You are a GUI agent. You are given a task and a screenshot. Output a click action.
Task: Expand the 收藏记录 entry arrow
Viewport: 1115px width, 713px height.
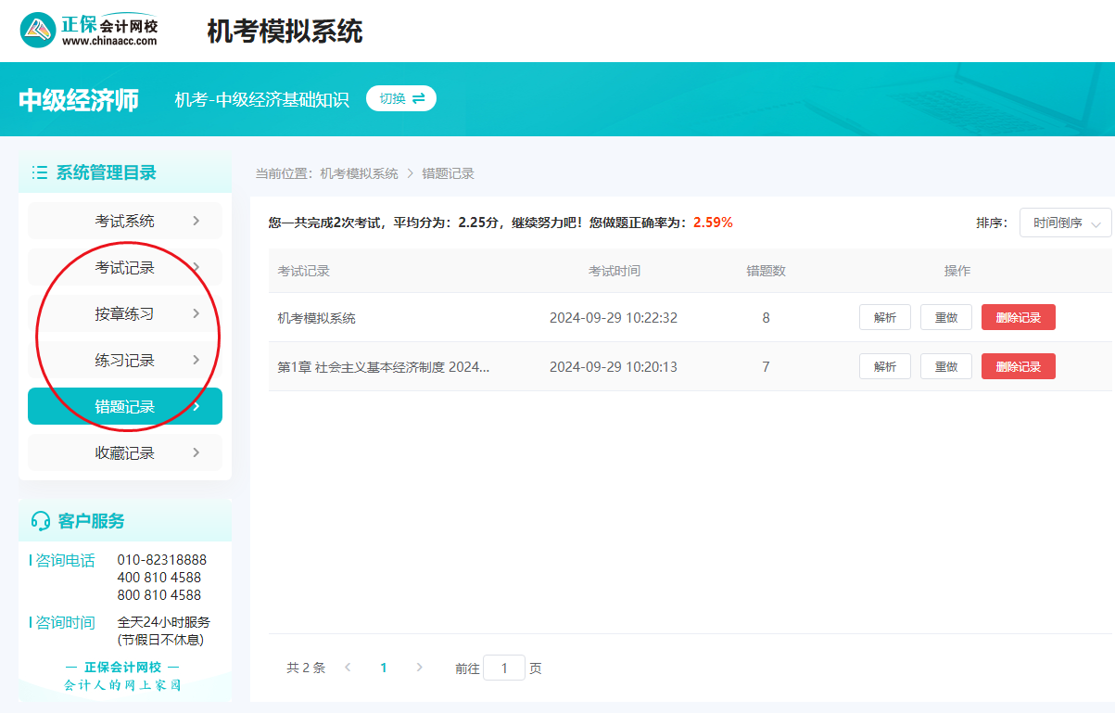tap(195, 452)
